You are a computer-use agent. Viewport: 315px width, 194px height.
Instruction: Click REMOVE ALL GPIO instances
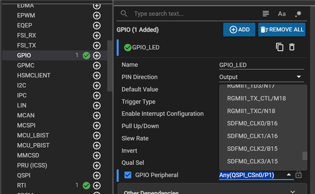coord(282,30)
